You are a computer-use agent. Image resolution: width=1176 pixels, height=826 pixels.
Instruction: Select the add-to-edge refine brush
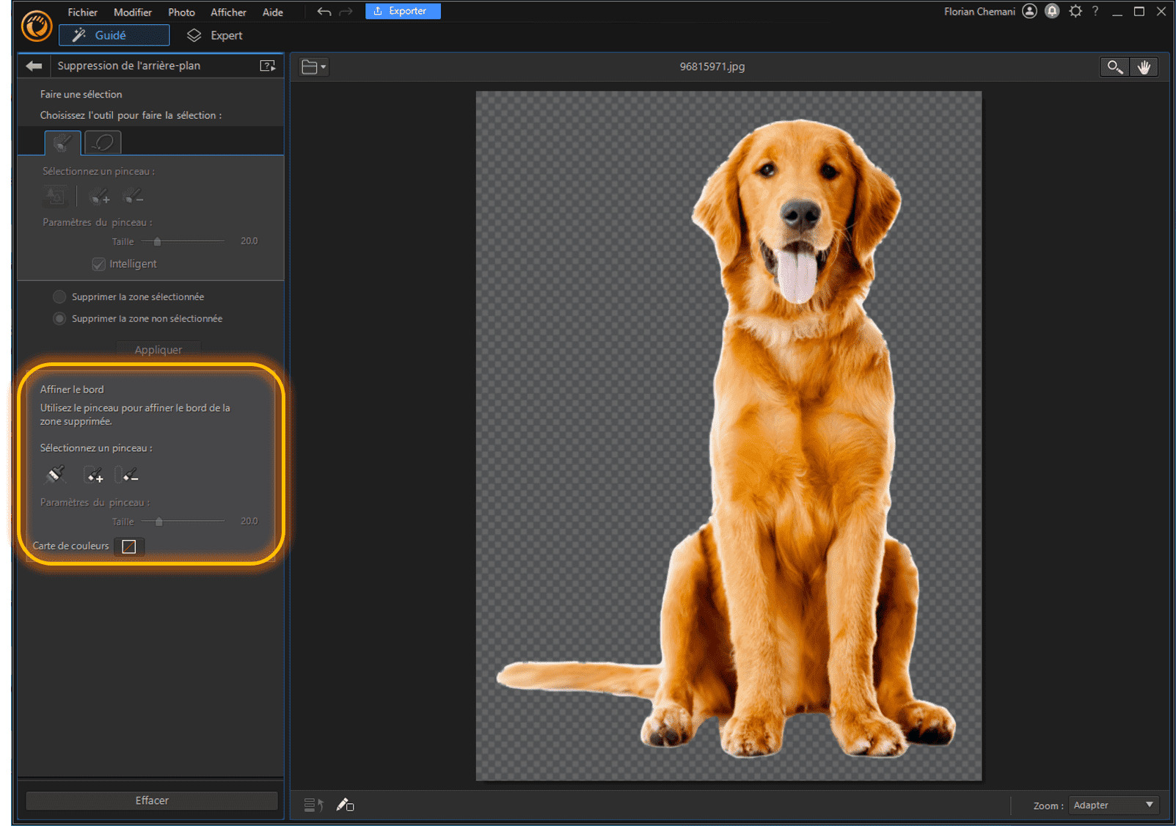tap(94, 475)
